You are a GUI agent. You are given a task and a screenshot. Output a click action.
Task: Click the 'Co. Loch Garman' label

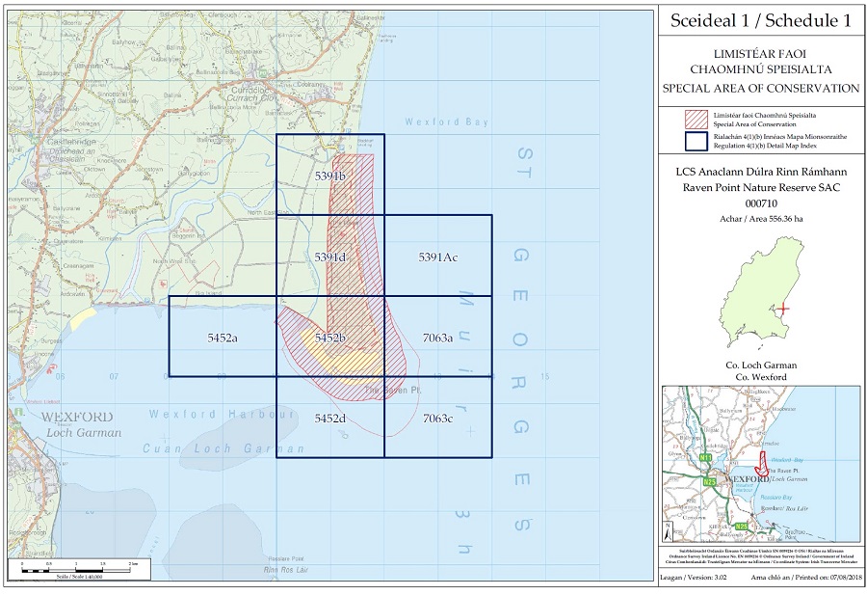coord(761,365)
